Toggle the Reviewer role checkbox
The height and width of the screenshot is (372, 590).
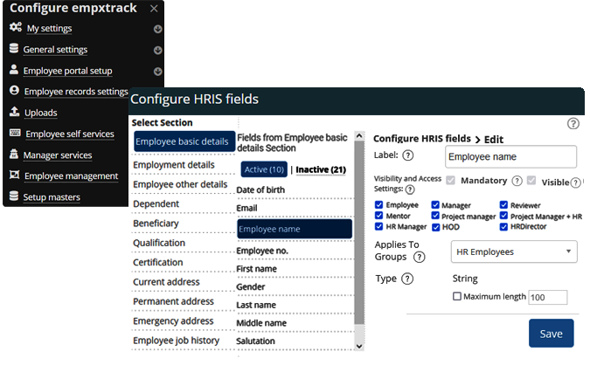click(x=503, y=205)
